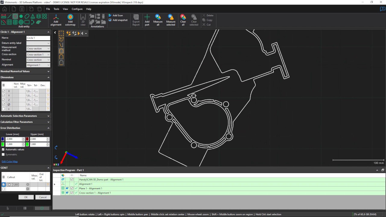Click the Measure all icon
Viewport: 386px width, 217px height.
pos(158,20)
